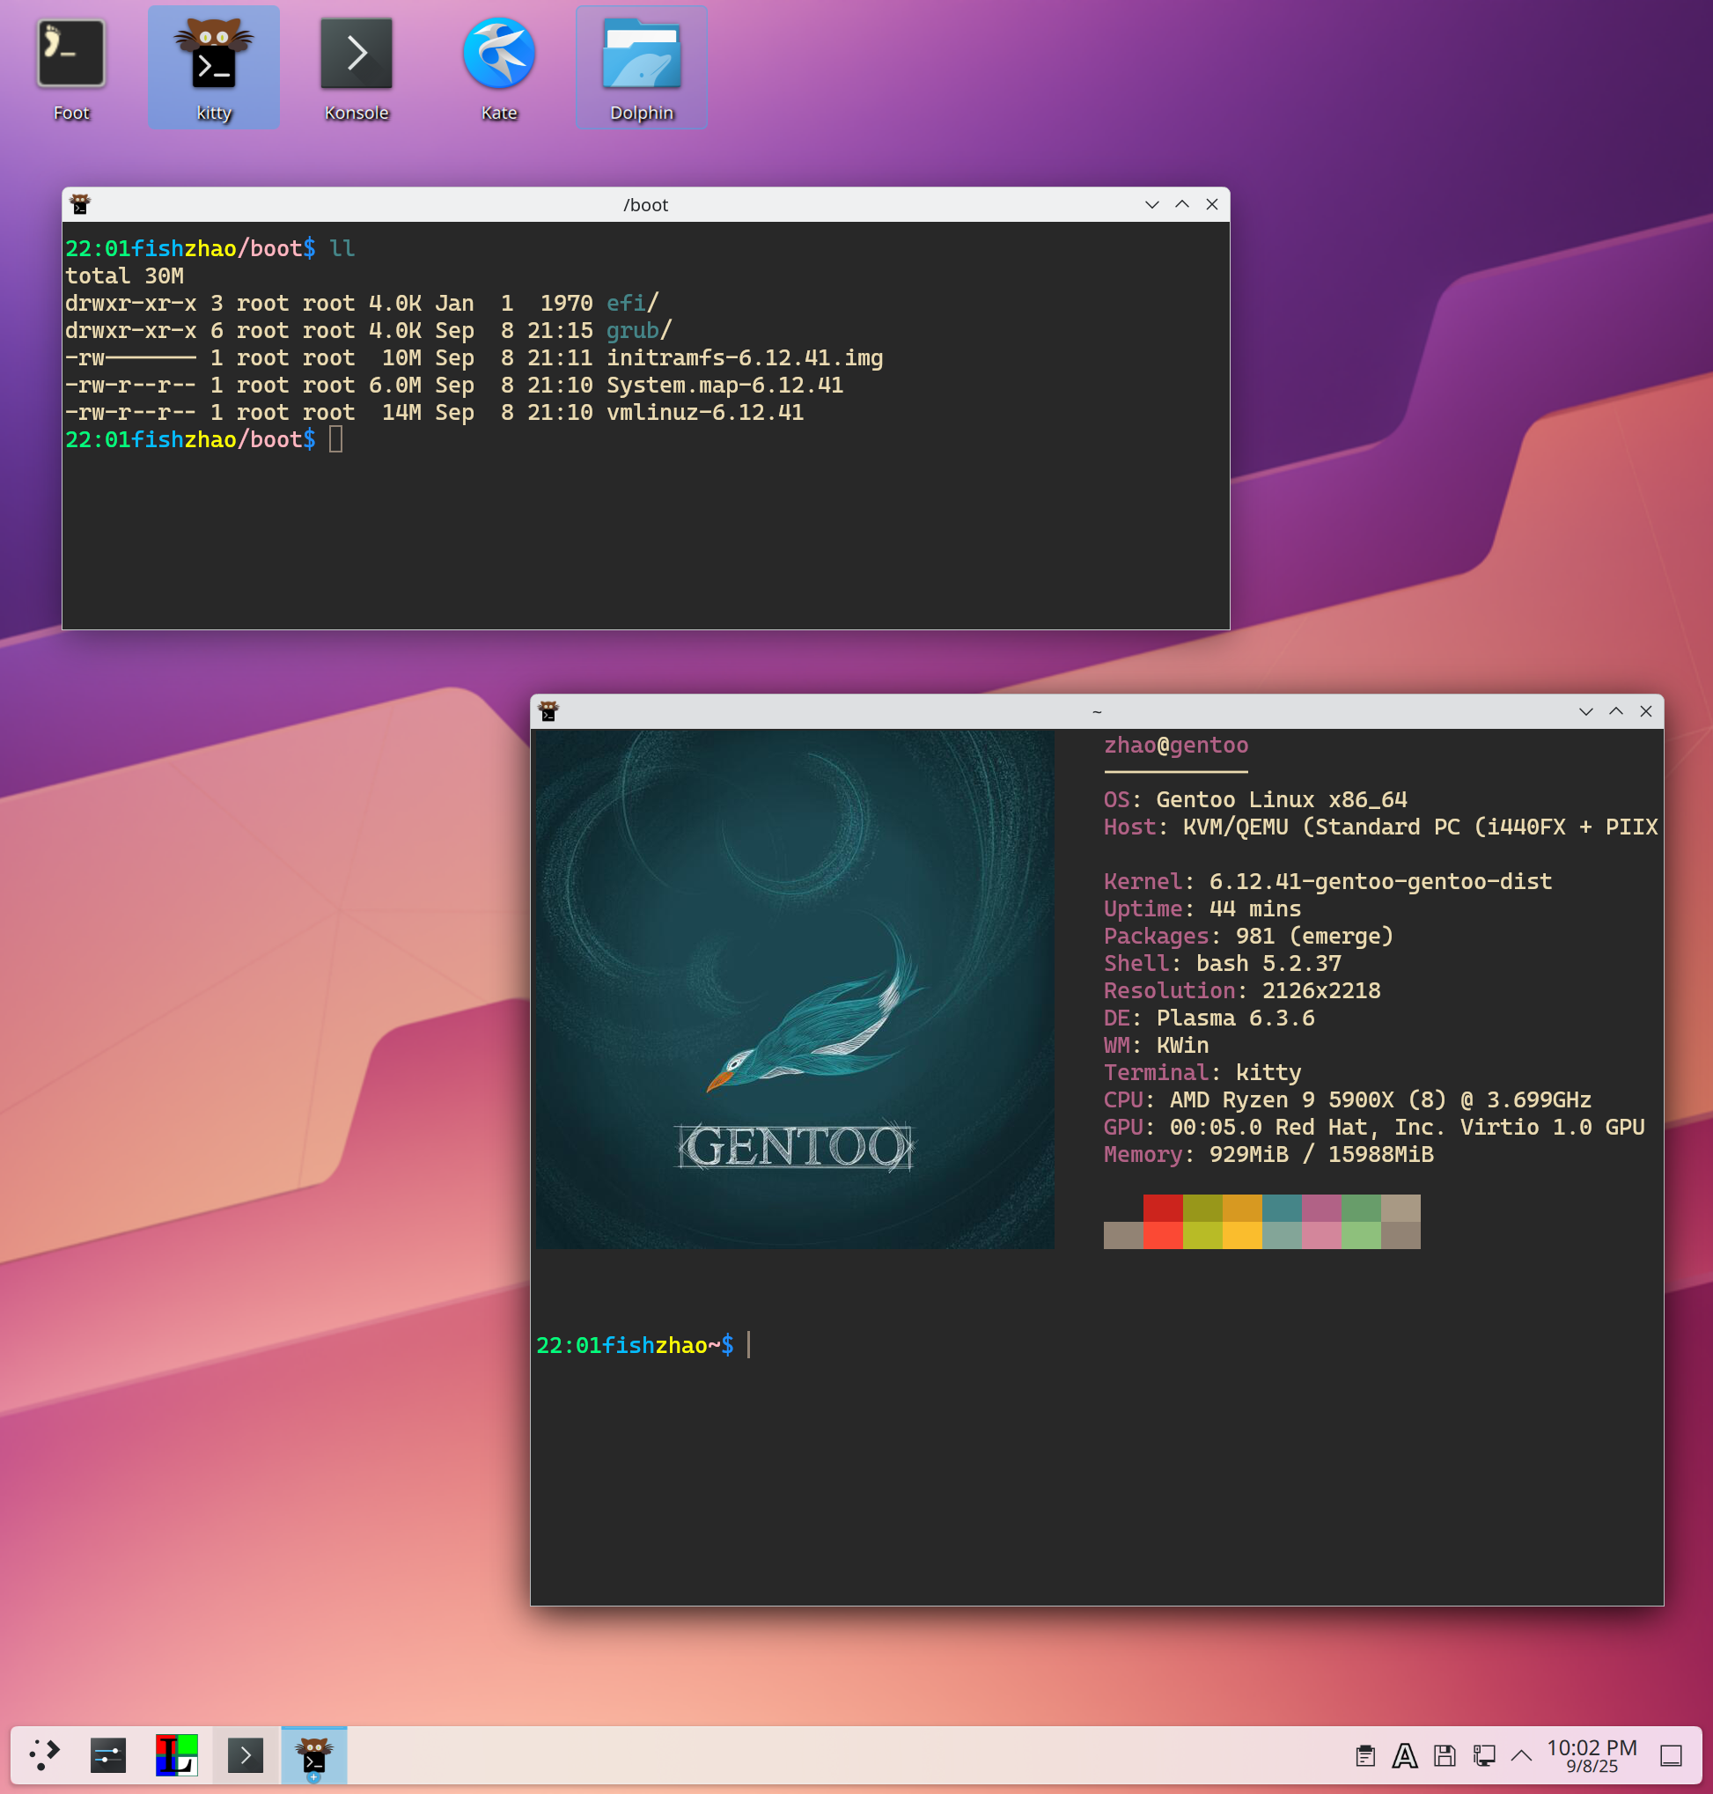Open the clock showing 10:02 PM

click(1592, 1754)
